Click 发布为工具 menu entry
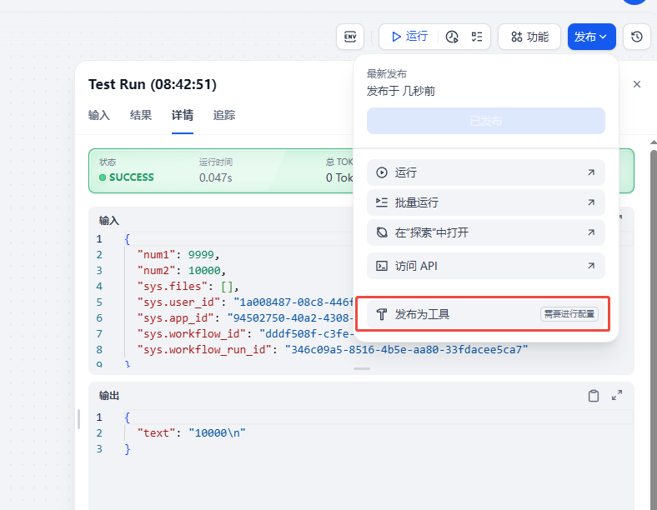The image size is (657, 510). click(x=485, y=314)
